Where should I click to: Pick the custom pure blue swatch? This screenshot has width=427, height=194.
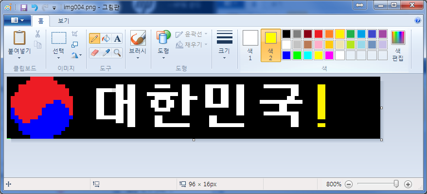click(x=286, y=55)
